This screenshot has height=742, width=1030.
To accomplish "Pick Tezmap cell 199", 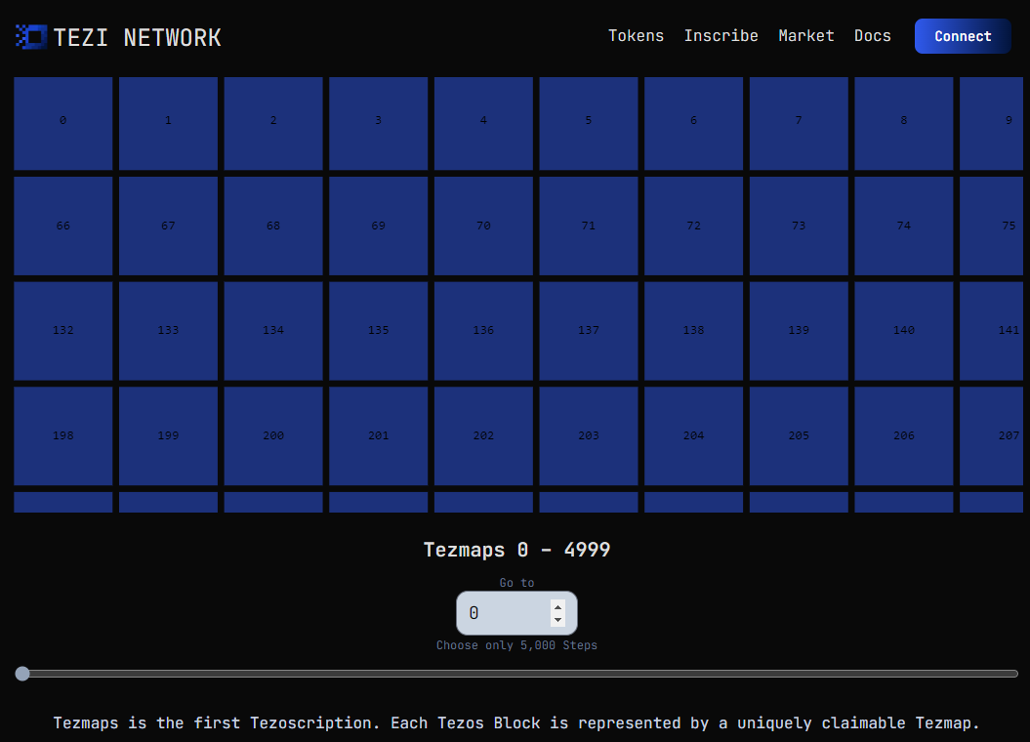I will click(168, 436).
